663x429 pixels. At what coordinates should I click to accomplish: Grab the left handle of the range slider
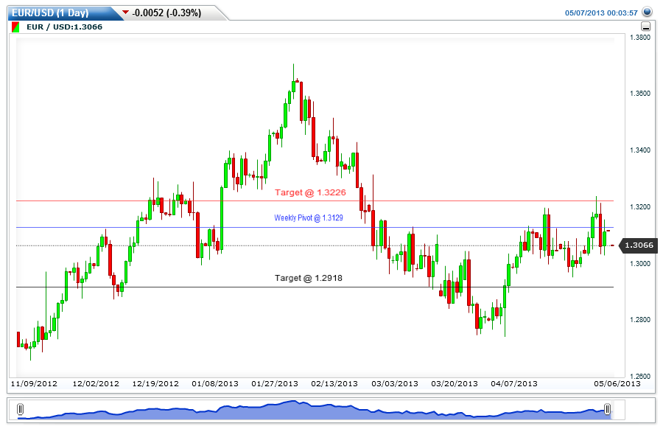(20, 409)
